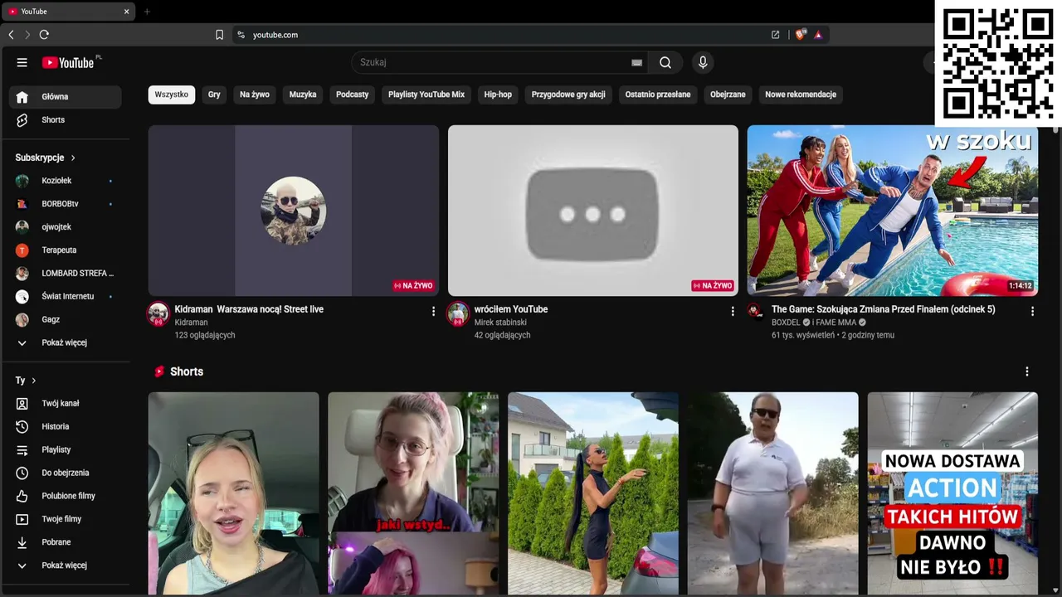1062x597 pixels.
Task: Open Pobrane downloads in the sidebar
Action: pos(66,543)
